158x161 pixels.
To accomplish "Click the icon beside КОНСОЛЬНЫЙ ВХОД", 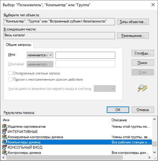I will coord(5,147).
